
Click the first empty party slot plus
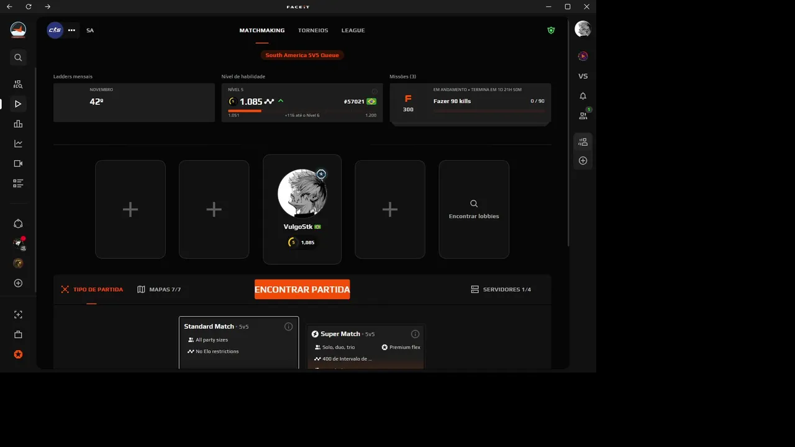(130, 209)
